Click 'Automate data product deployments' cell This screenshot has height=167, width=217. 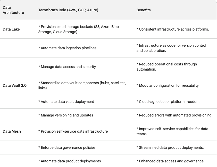pyautogui.click(x=71, y=161)
